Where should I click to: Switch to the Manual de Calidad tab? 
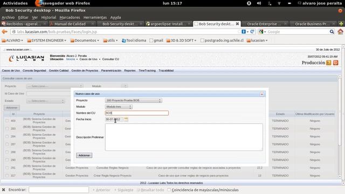[x=72, y=24]
